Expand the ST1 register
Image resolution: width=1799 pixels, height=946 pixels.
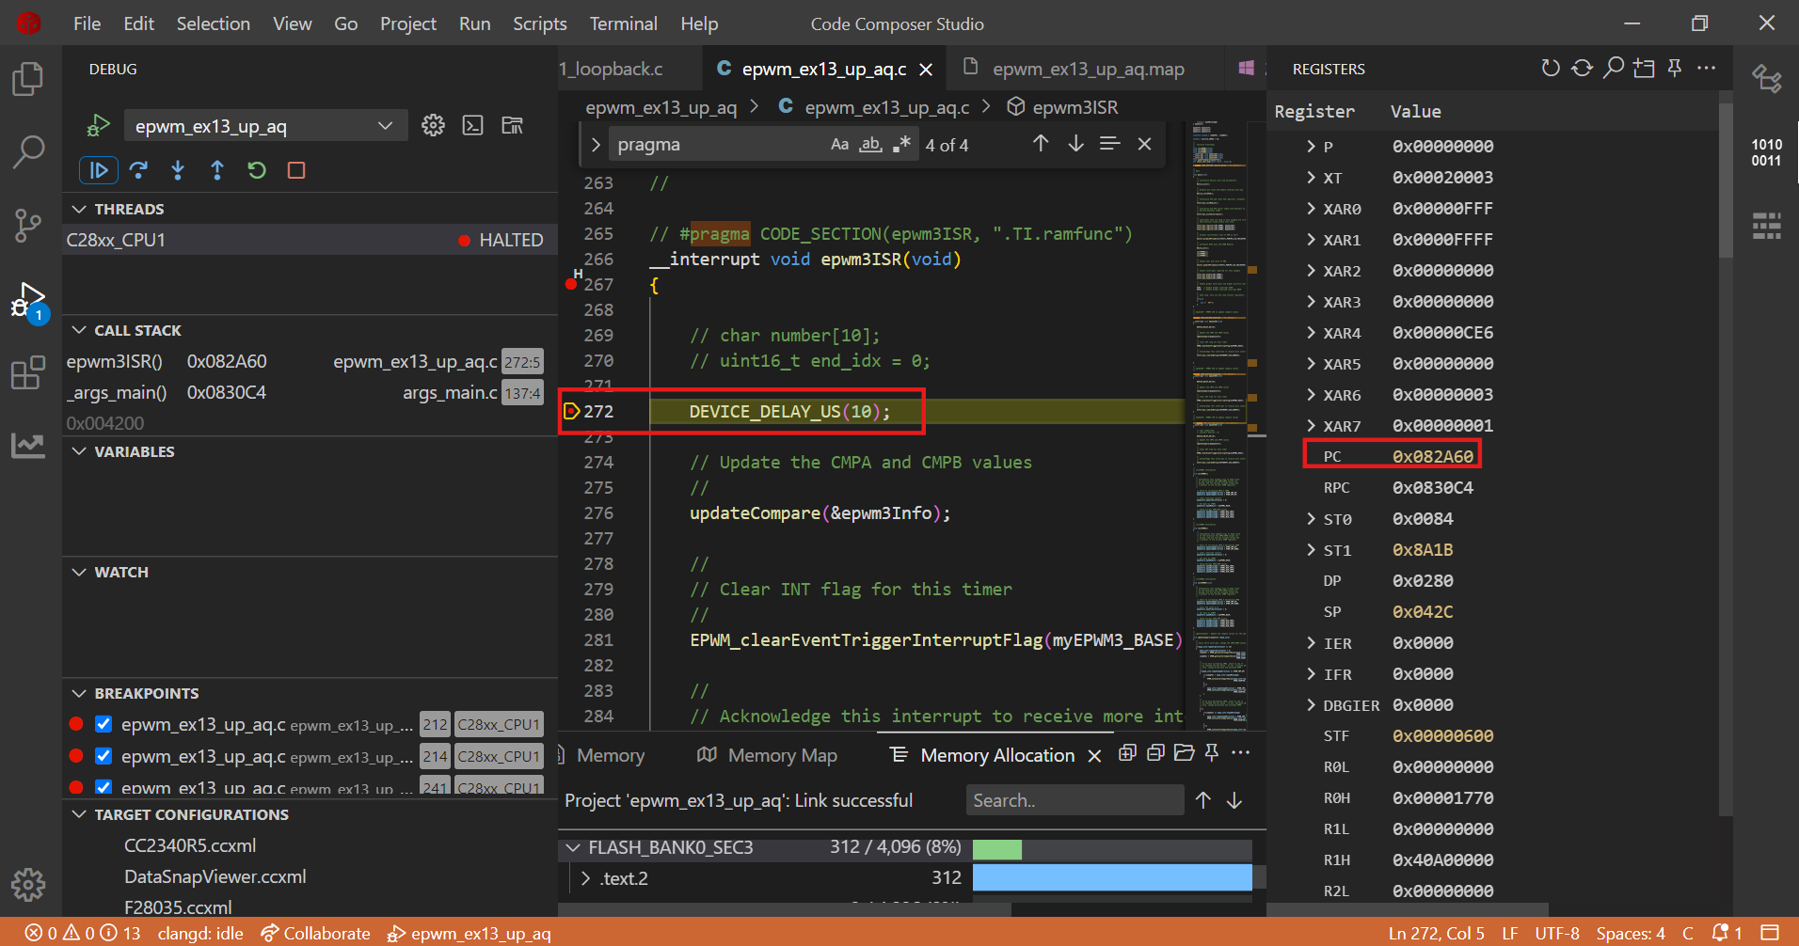(x=1311, y=550)
